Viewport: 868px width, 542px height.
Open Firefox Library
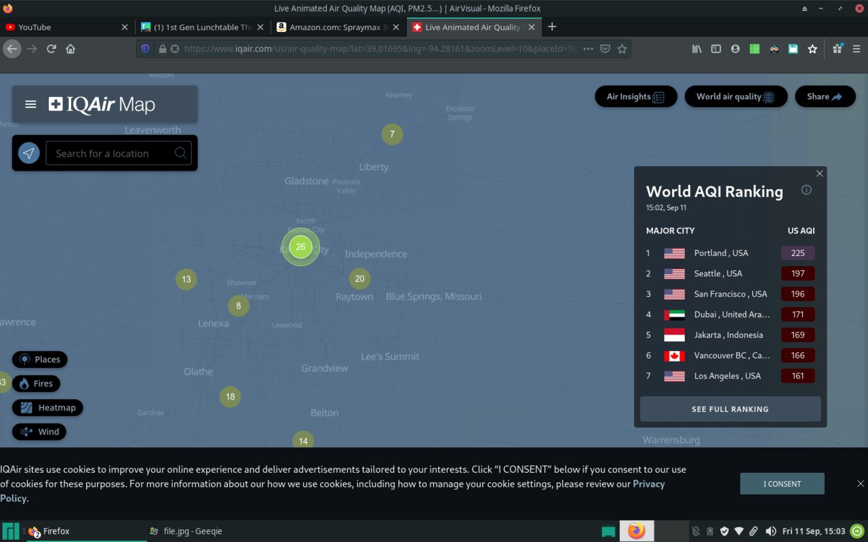(696, 49)
